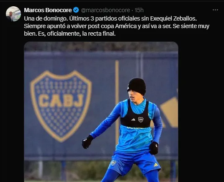Click the "la recta final" closing phrase

click(x=99, y=34)
